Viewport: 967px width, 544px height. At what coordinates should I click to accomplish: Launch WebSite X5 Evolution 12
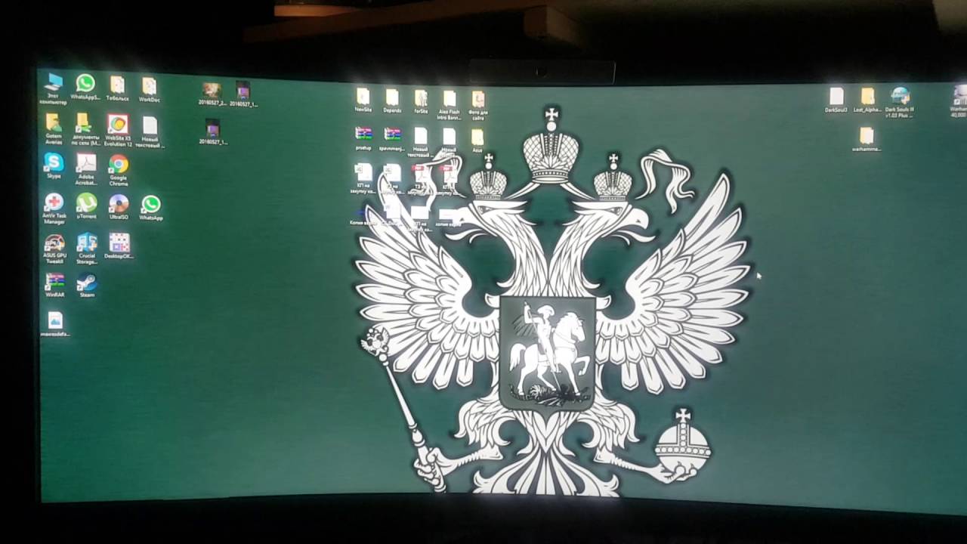pos(118,129)
